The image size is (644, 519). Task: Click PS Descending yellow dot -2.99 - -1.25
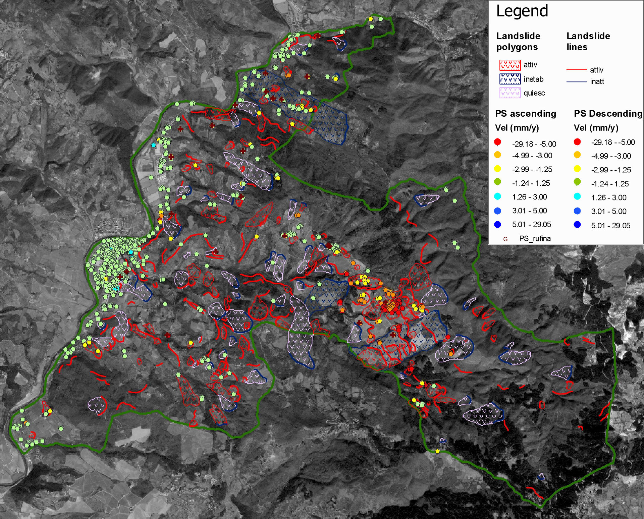577,169
